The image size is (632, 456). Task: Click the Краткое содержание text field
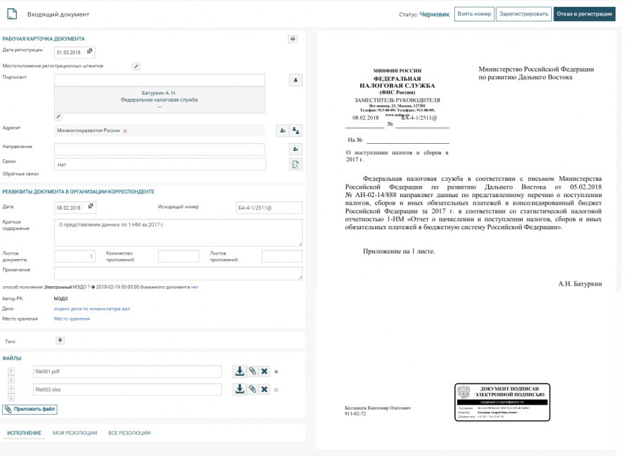(x=178, y=232)
